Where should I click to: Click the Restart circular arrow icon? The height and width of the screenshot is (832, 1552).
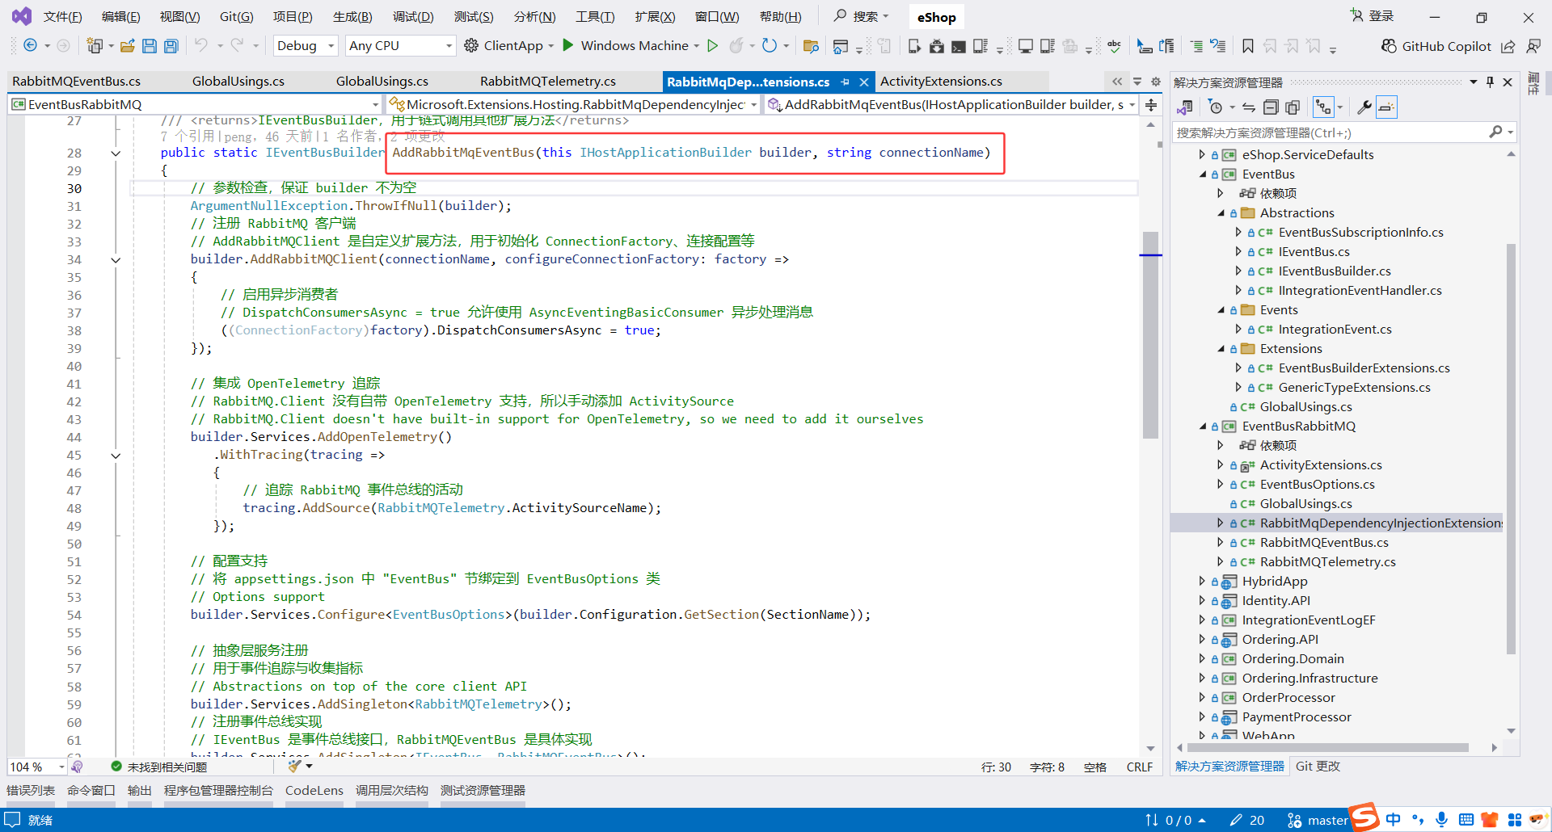[770, 46]
